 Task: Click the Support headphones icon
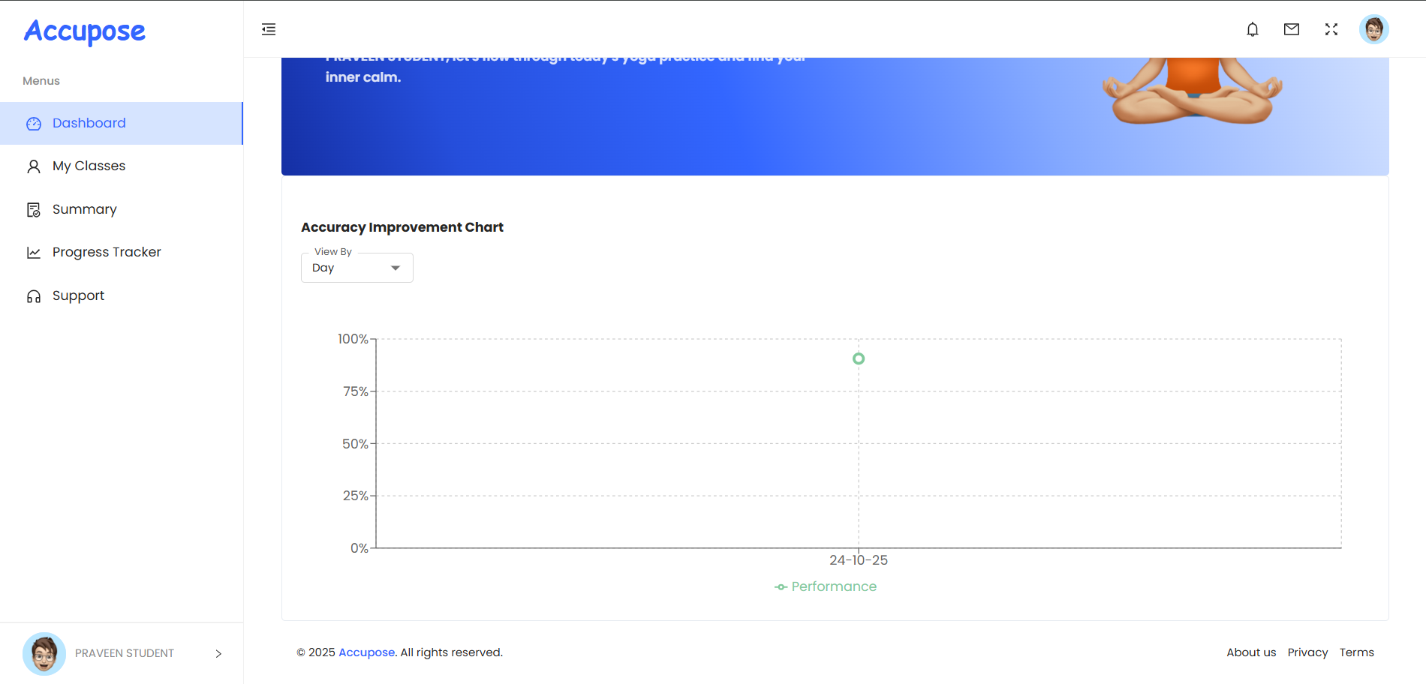coord(34,296)
